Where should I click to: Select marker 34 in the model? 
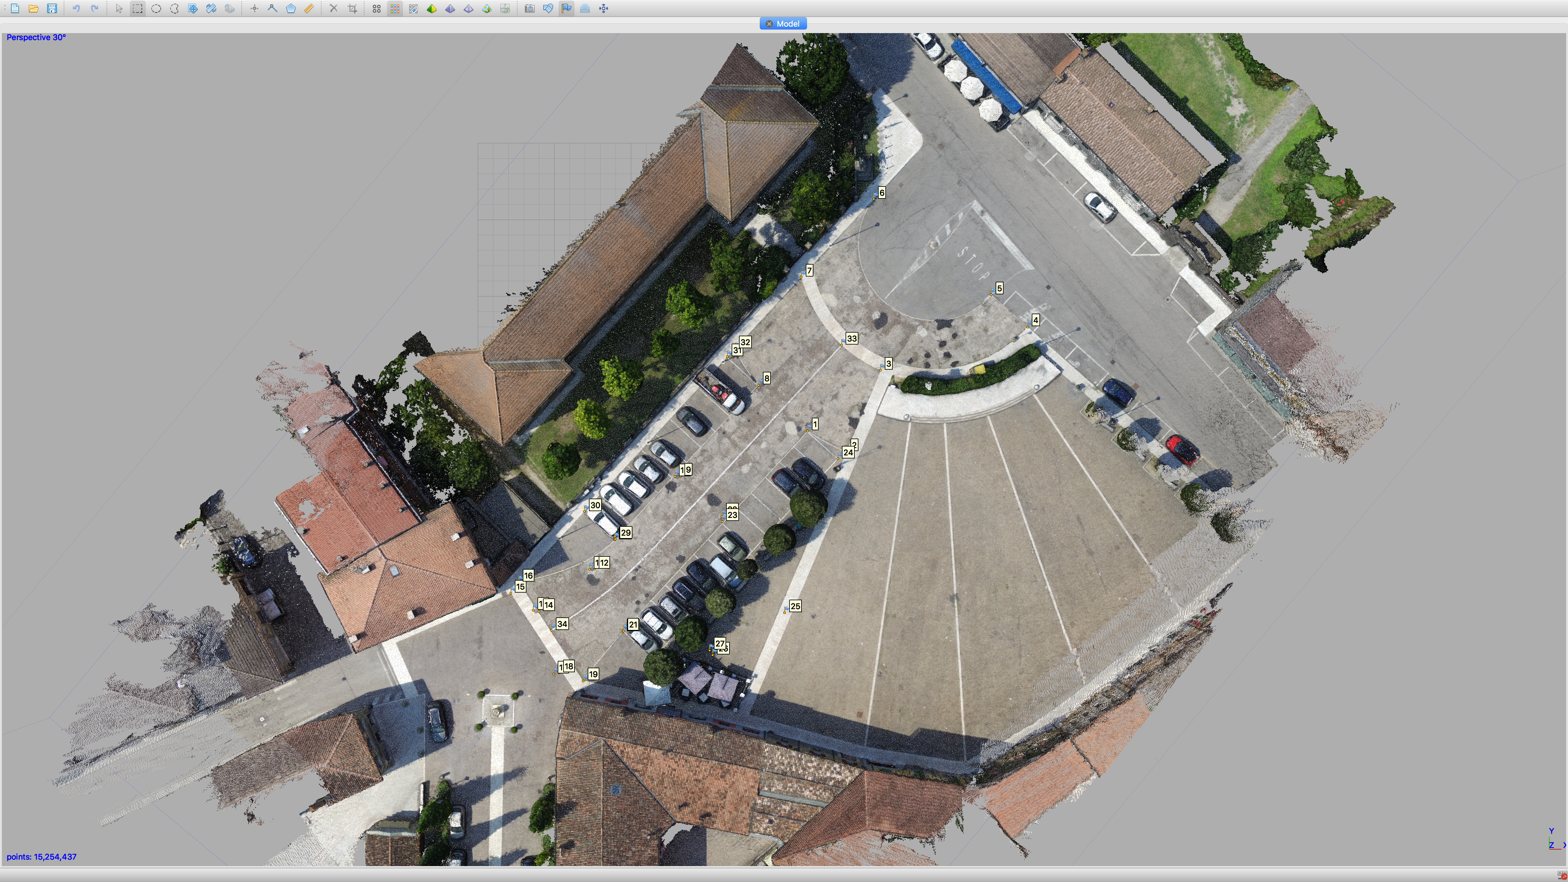coord(562,624)
